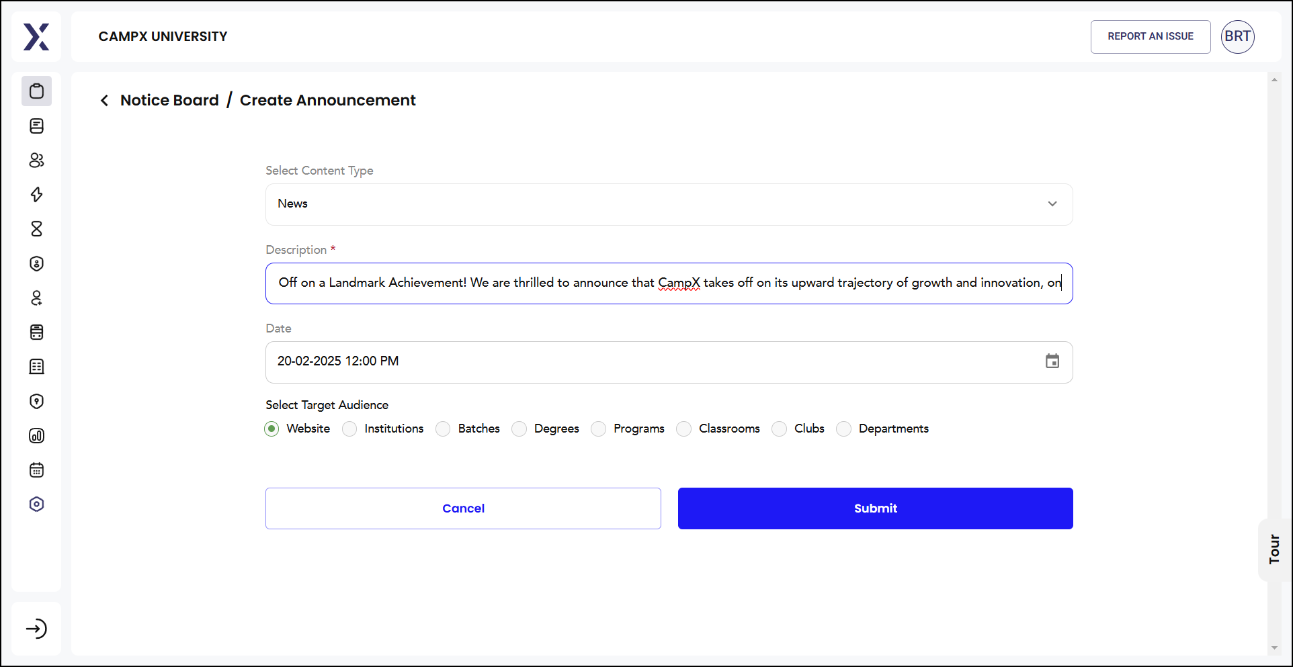This screenshot has height=667, width=1293.
Task: Click the lightning bolt sidebar icon
Action: (36, 194)
